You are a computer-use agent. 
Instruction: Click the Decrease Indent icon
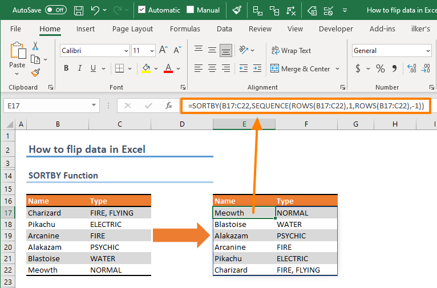(244, 68)
